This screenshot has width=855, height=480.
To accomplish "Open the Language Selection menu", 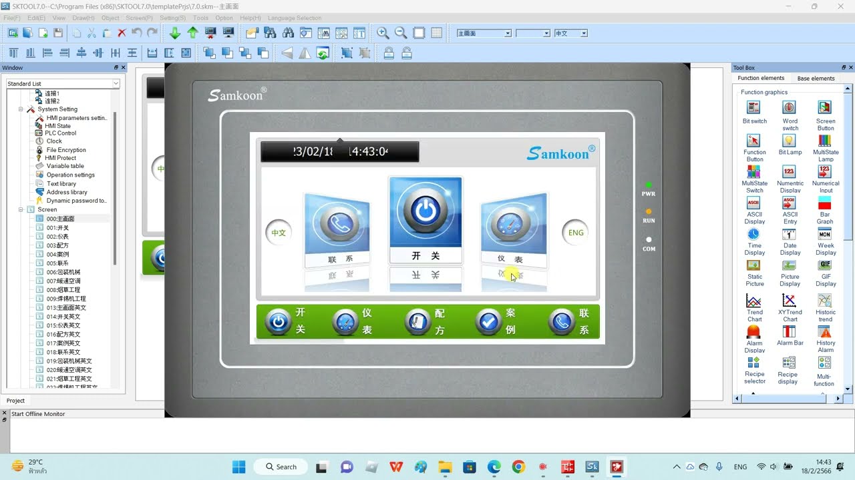I will click(x=295, y=18).
